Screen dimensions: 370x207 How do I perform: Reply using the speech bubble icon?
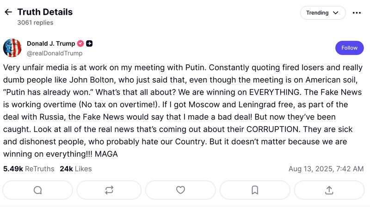point(38,190)
